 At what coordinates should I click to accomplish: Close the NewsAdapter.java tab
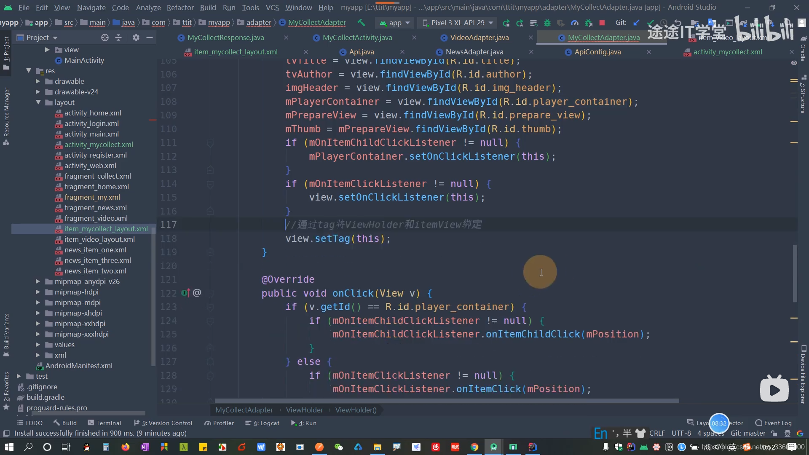pos(531,52)
